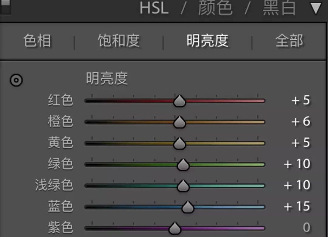Screen dimensions: 328x237
Task: Switch to 黑白 mode in the panel header
Action: pyautogui.click(x=279, y=8)
